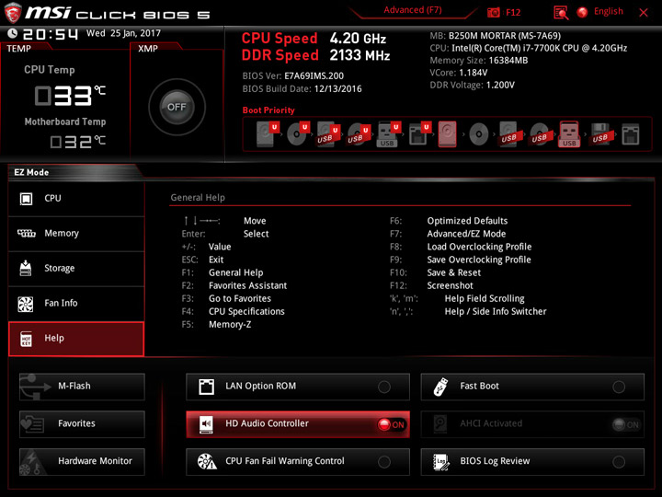Screen dimensions: 662x497
Task: Open the search icon in top bar
Action: tap(561, 13)
